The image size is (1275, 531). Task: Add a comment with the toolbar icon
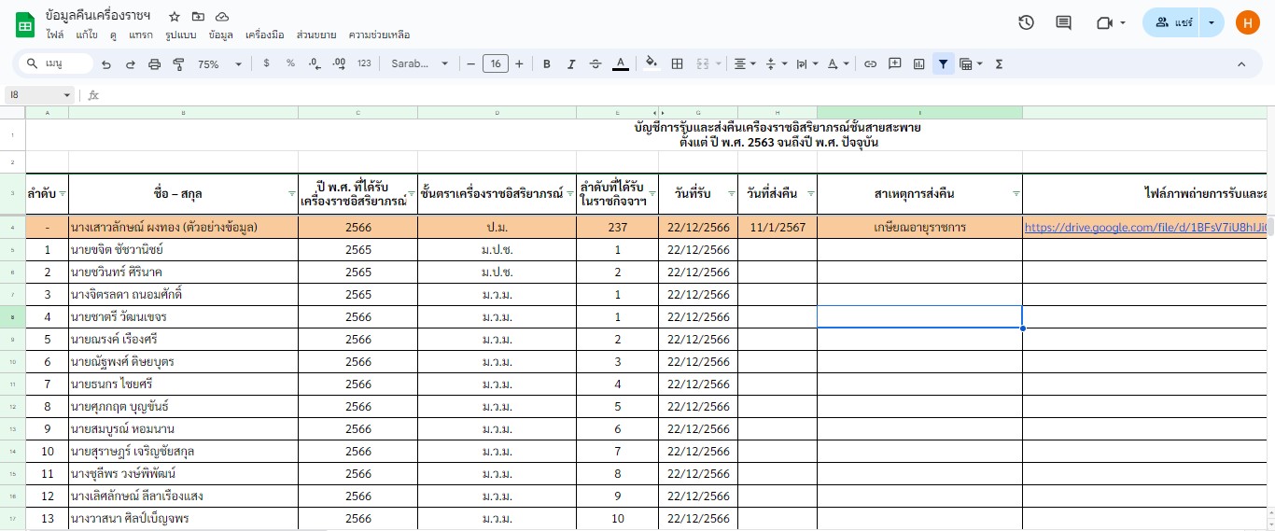tap(894, 64)
